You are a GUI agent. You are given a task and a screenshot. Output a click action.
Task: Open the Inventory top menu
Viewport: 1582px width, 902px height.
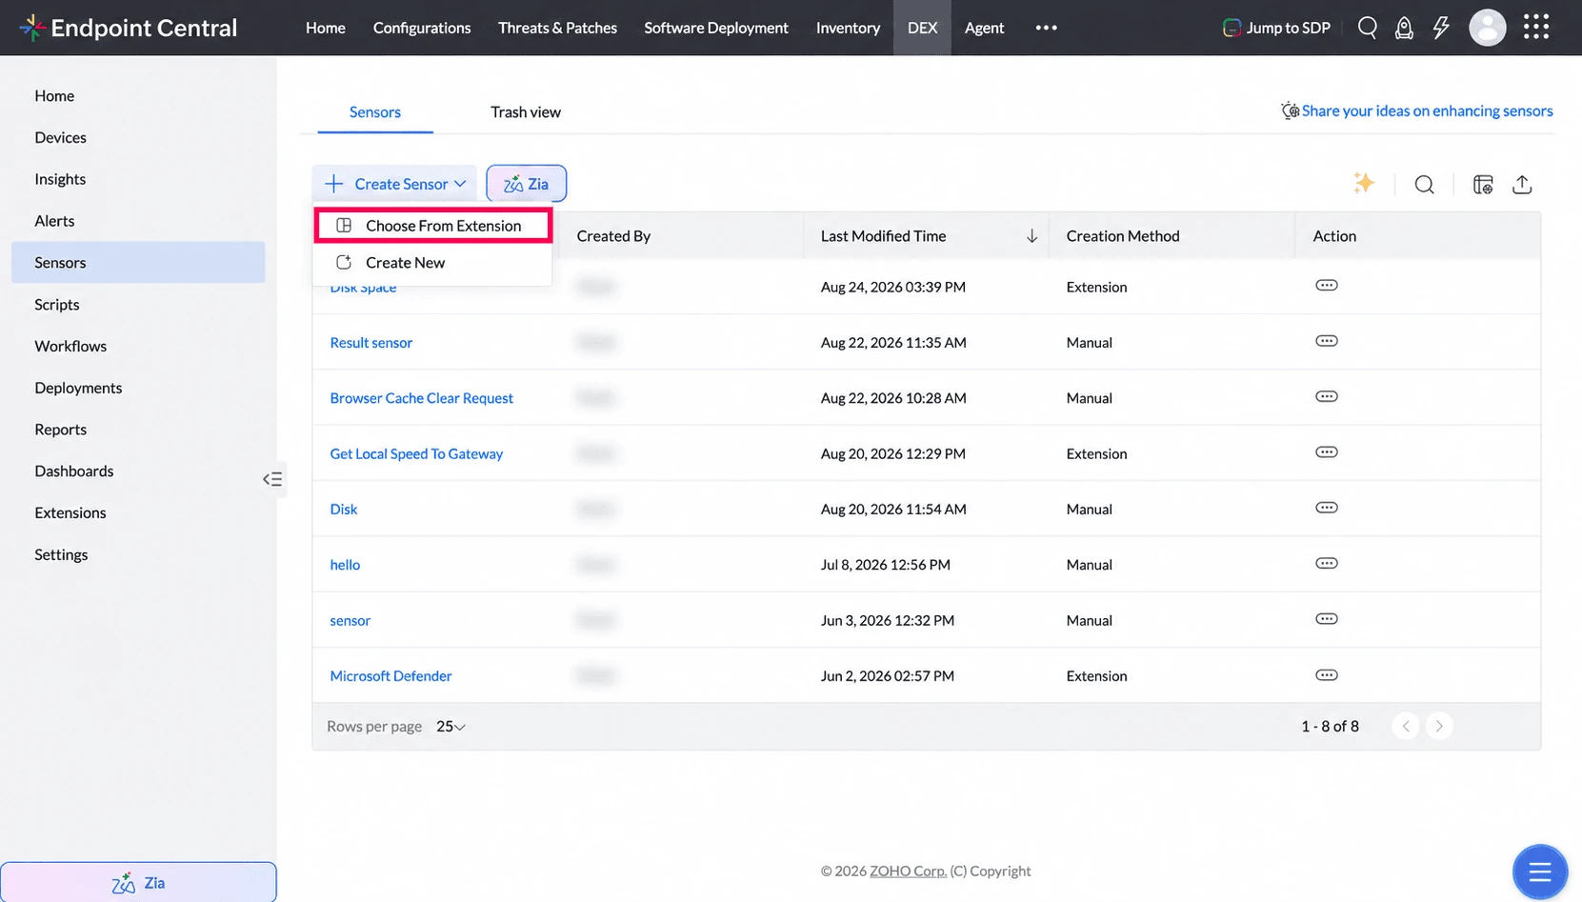(x=848, y=28)
